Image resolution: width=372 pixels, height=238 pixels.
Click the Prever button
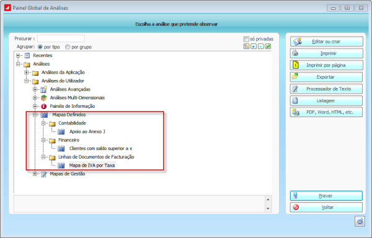pos(327,196)
